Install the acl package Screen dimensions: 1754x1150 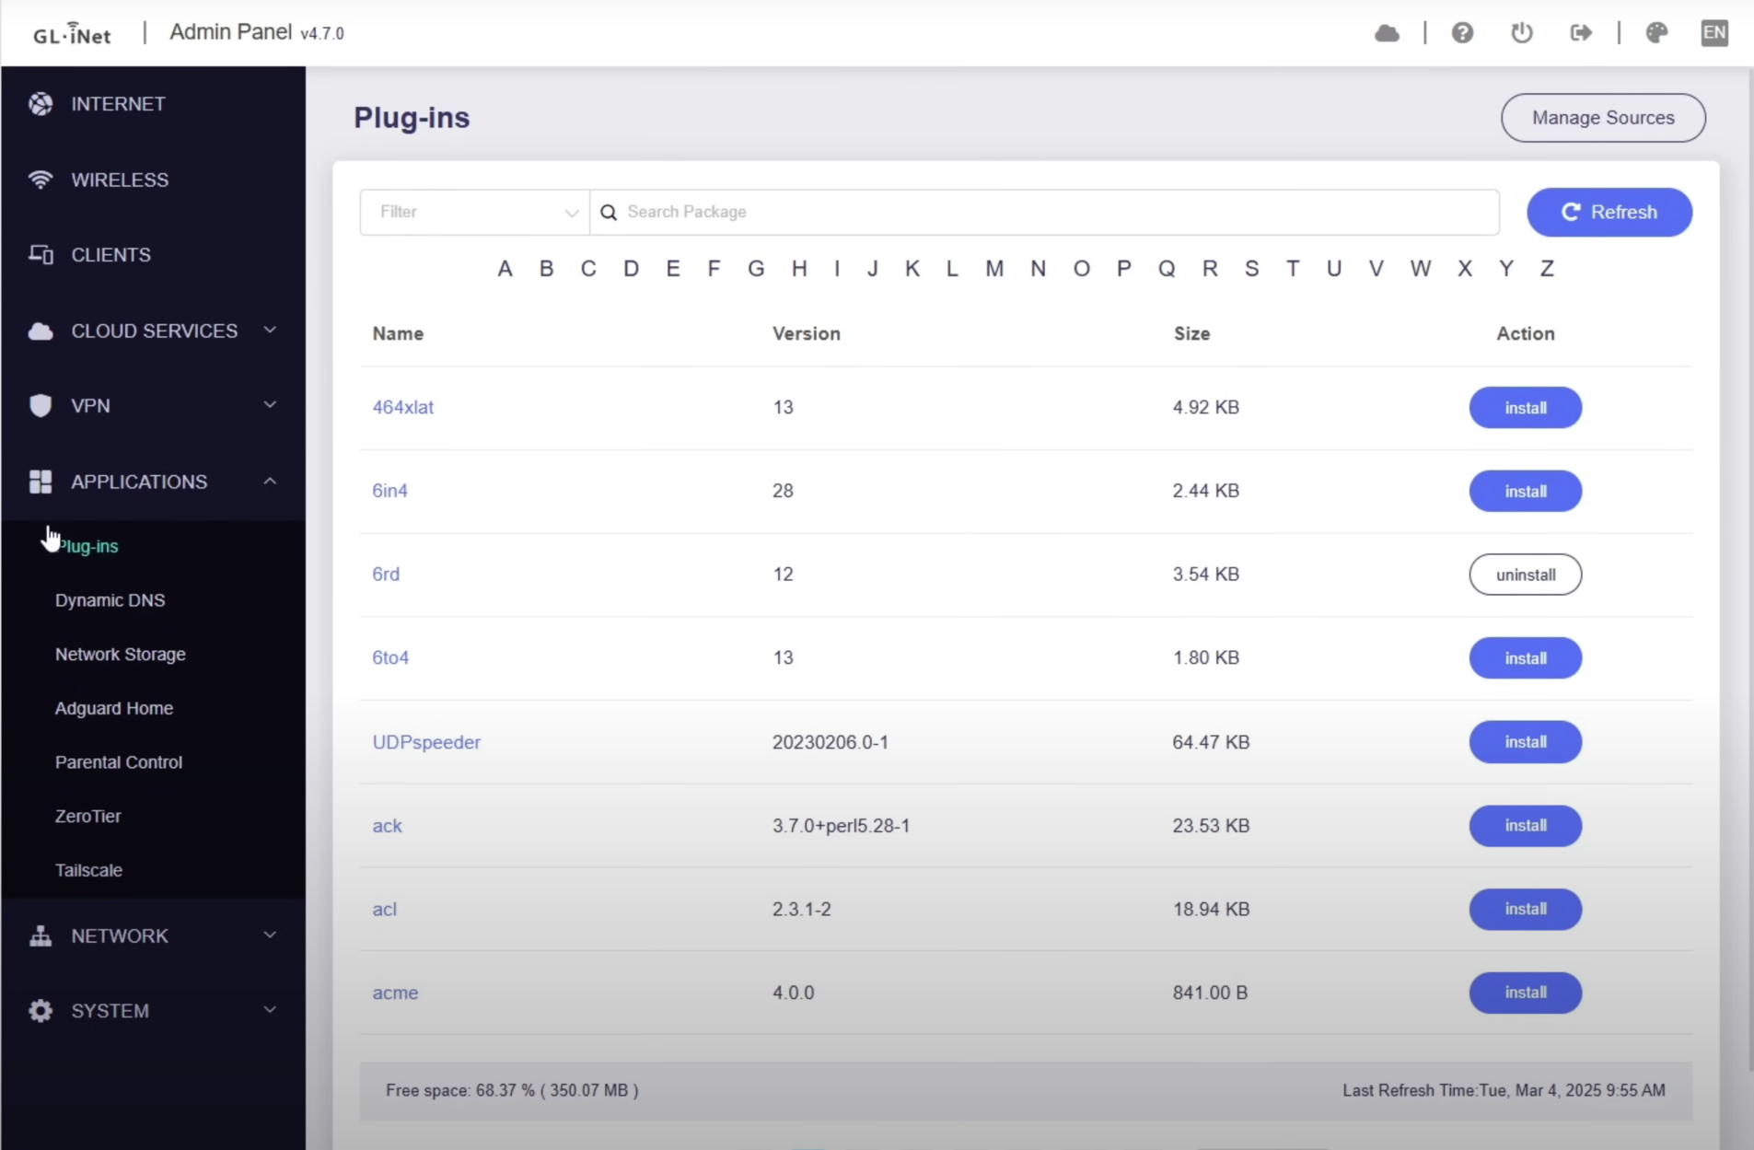tap(1526, 910)
